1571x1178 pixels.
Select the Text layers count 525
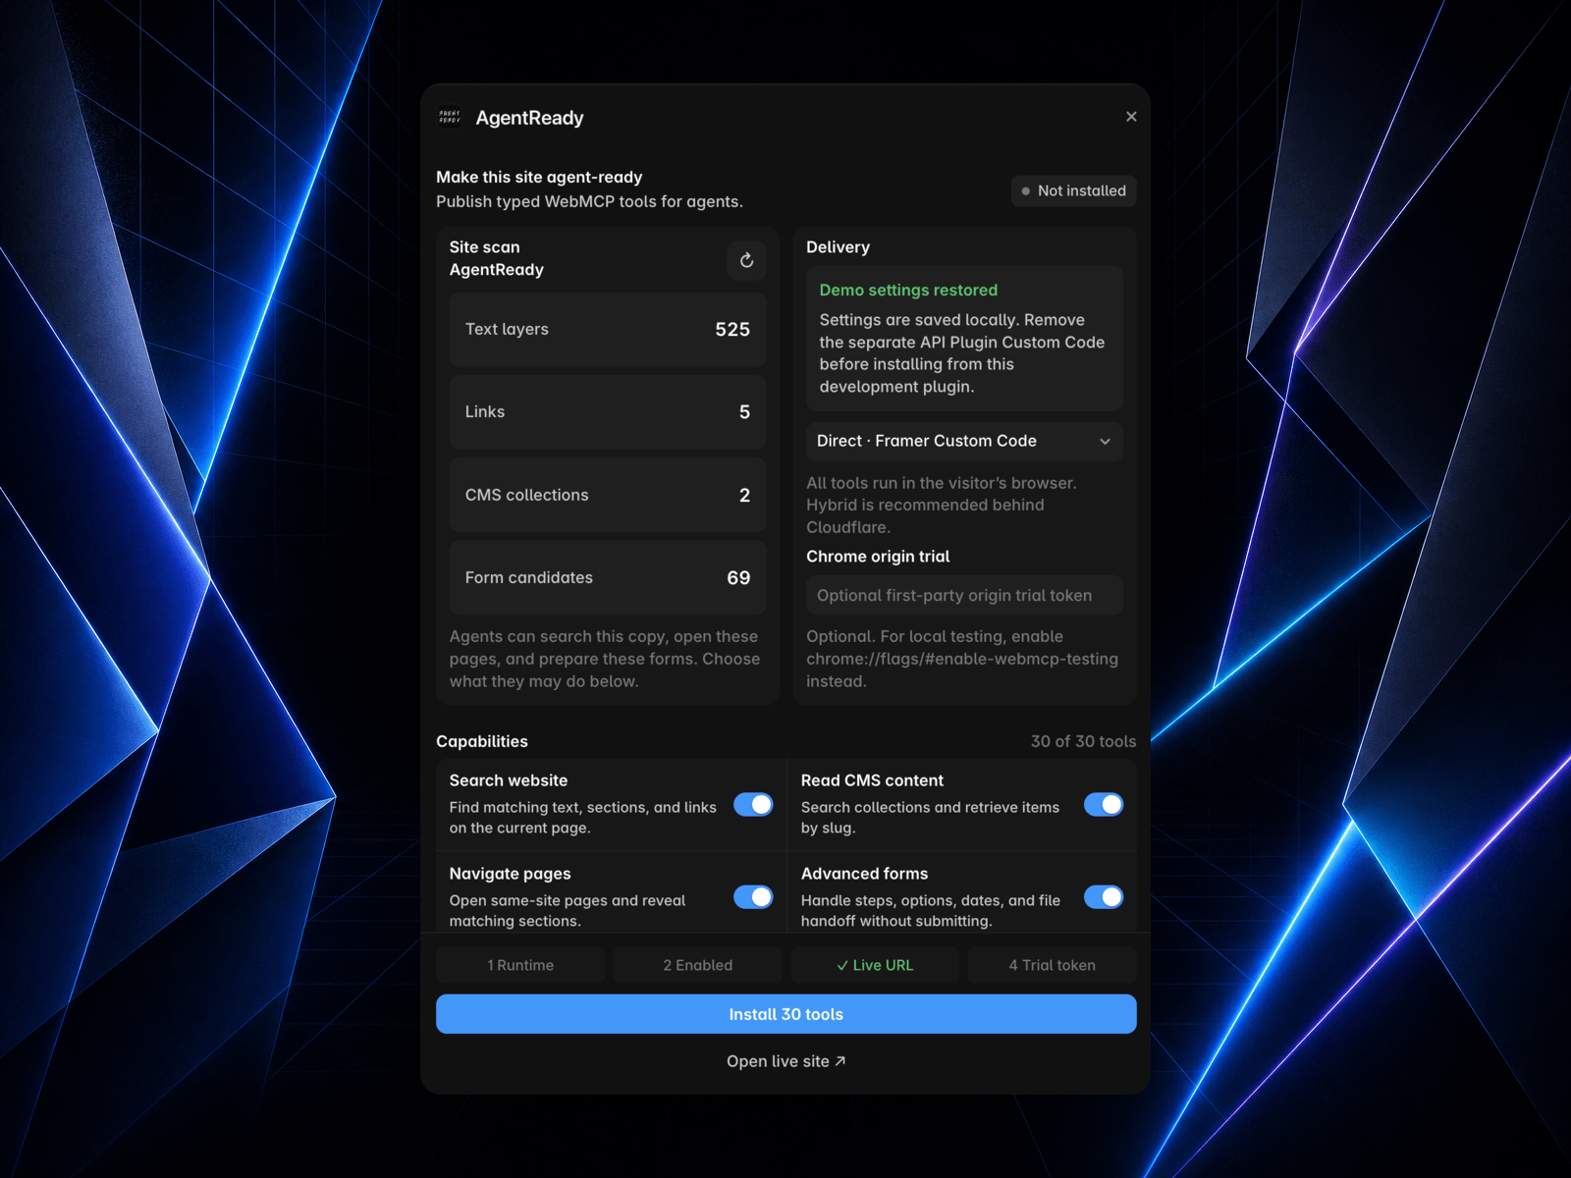[x=732, y=330]
